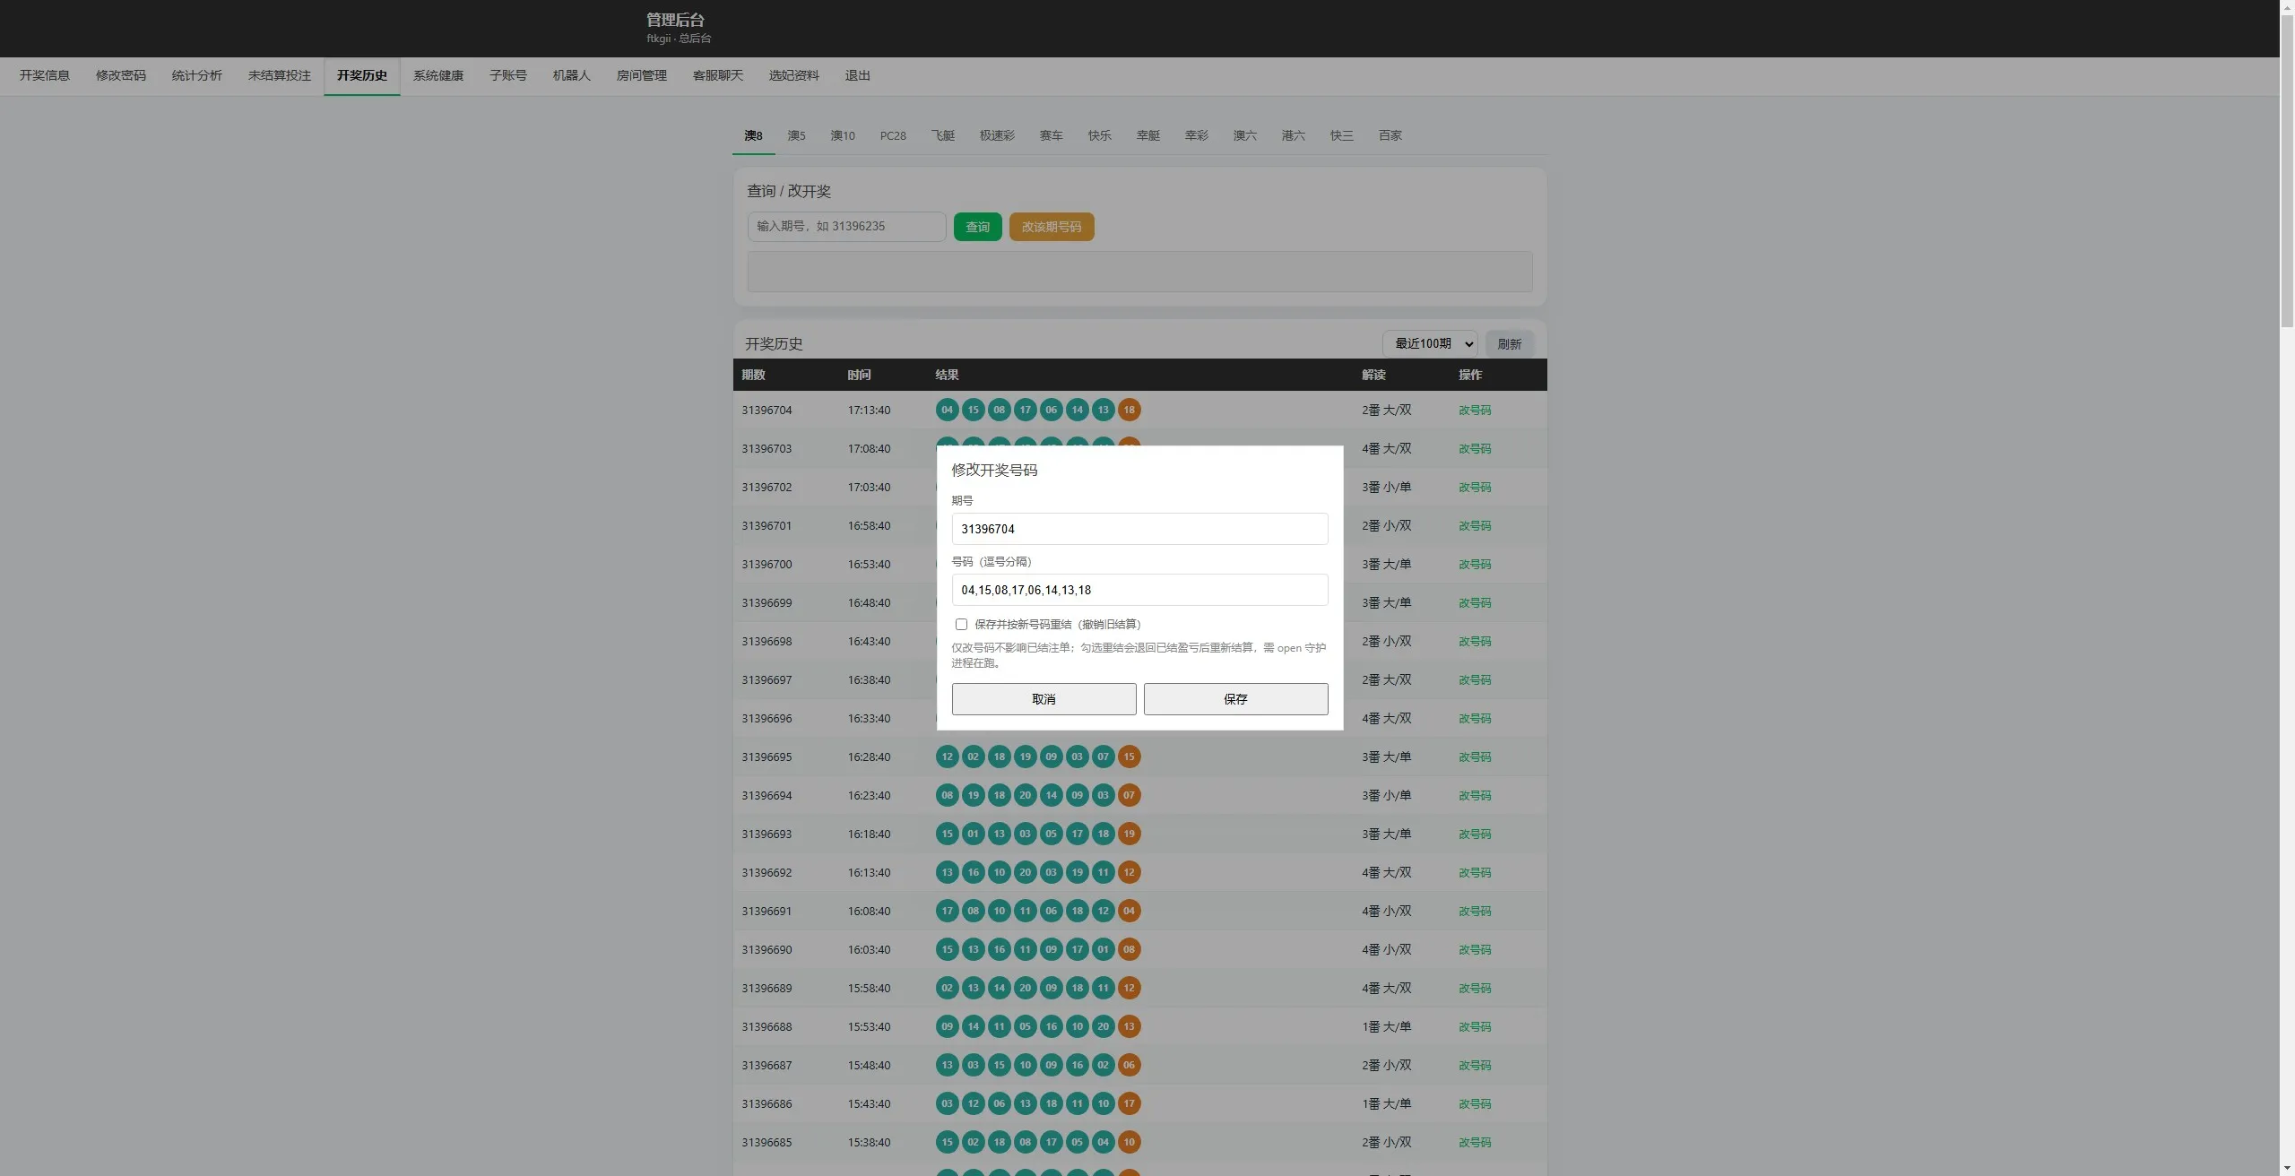2295x1176 pixels.
Task: Open the 赛车 tab
Action: [1052, 135]
